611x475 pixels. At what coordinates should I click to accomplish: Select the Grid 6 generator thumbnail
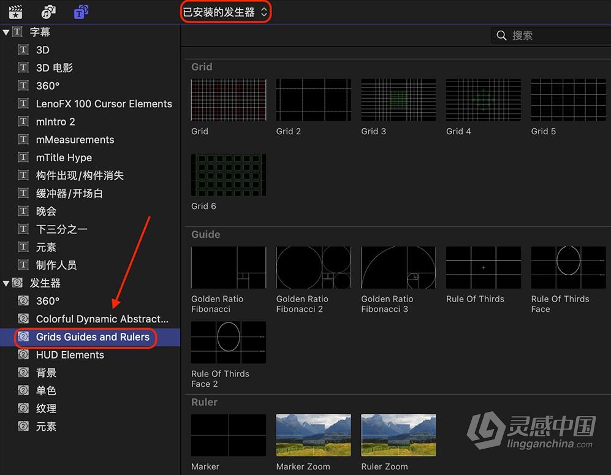tap(229, 175)
